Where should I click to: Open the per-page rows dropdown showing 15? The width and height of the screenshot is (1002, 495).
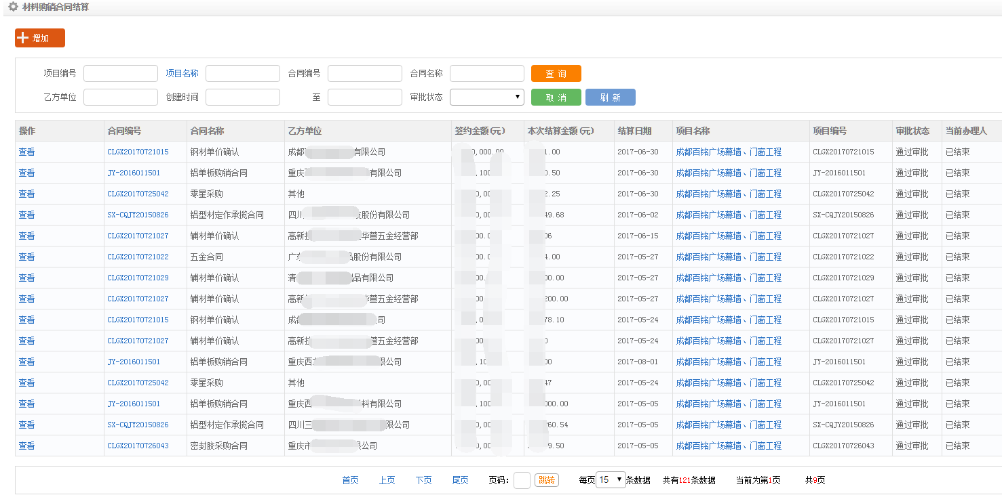pyautogui.click(x=610, y=480)
